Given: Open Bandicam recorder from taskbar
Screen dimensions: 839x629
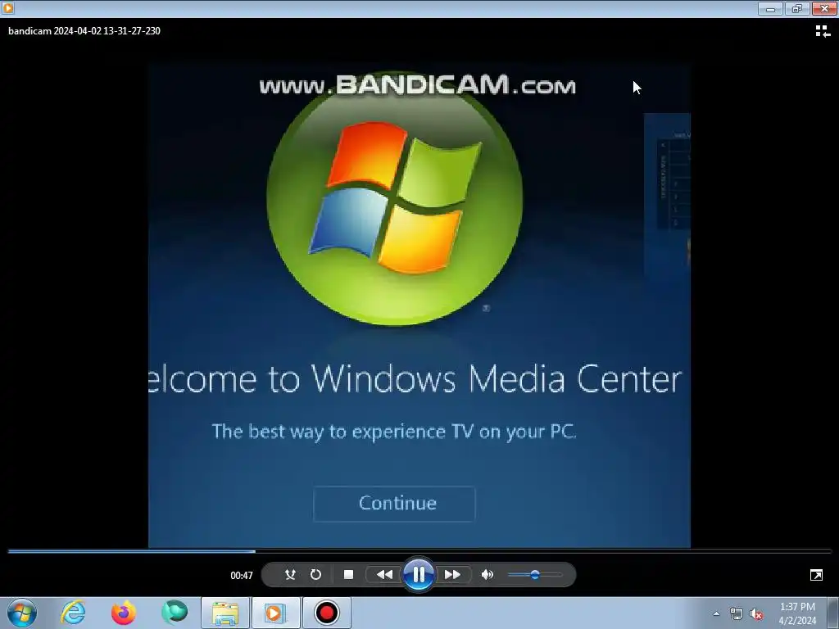Looking at the screenshot, I should (327, 613).
